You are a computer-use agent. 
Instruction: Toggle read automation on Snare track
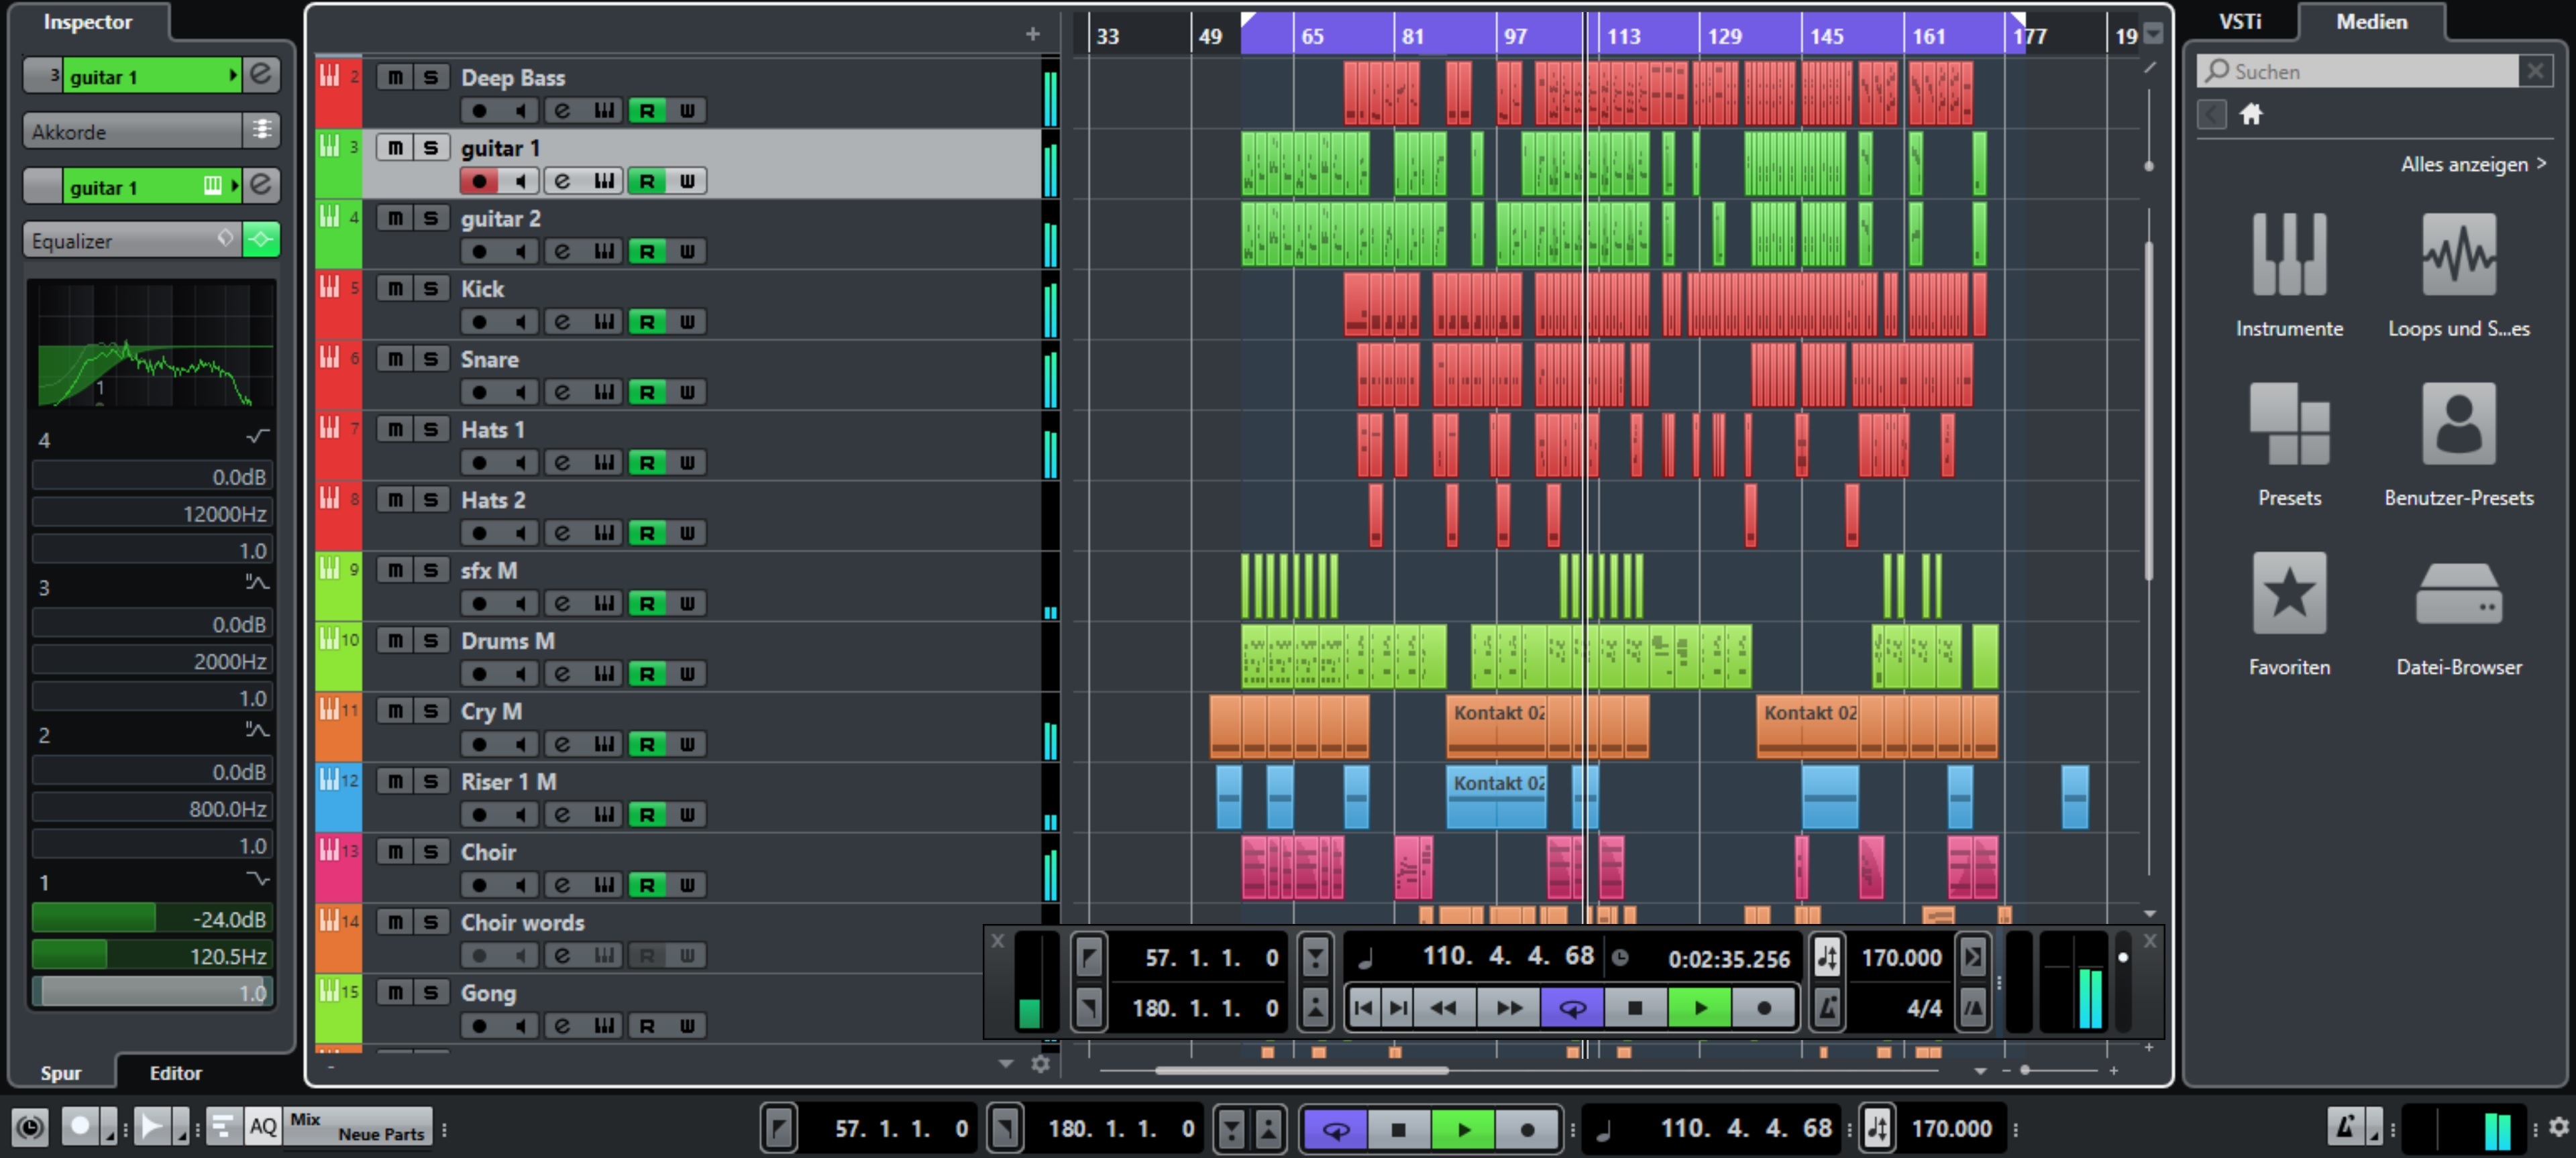[647, 393]
